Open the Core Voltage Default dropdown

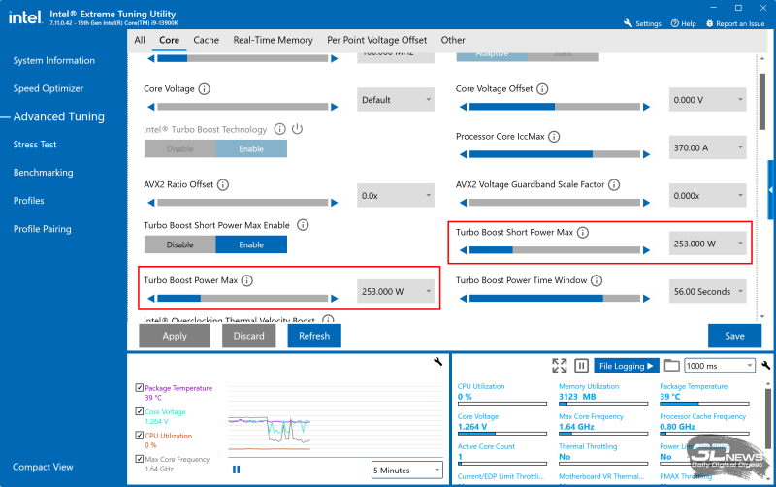pos(395,99)
